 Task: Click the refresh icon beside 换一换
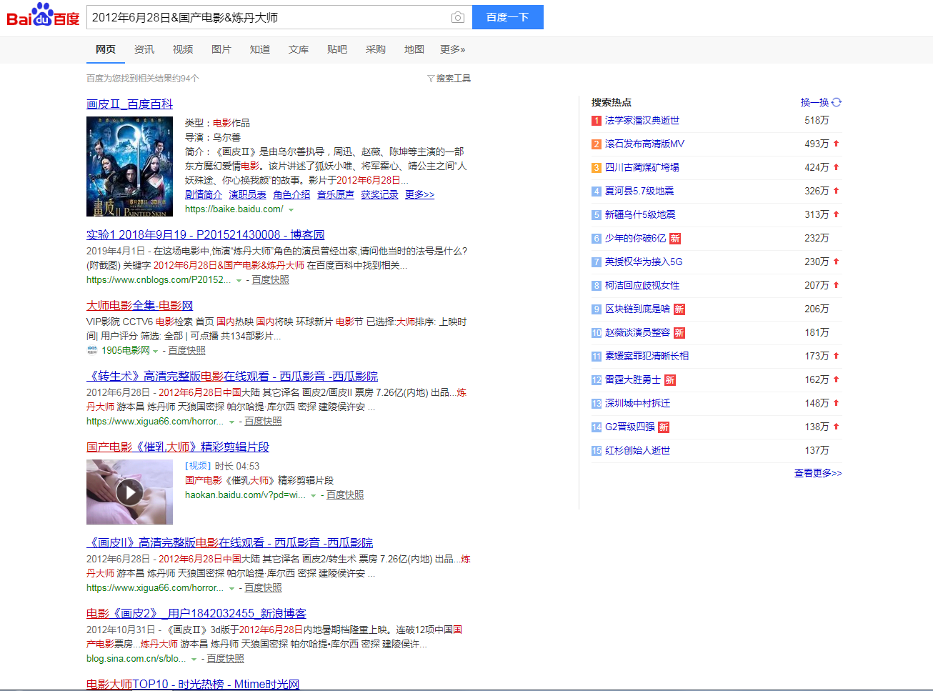pyautogui.click(x=837, y=102)
